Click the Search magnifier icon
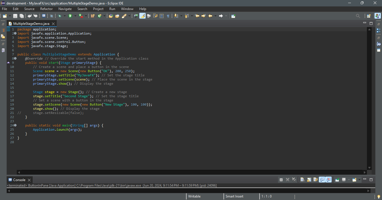 click(x=358, y=16)
